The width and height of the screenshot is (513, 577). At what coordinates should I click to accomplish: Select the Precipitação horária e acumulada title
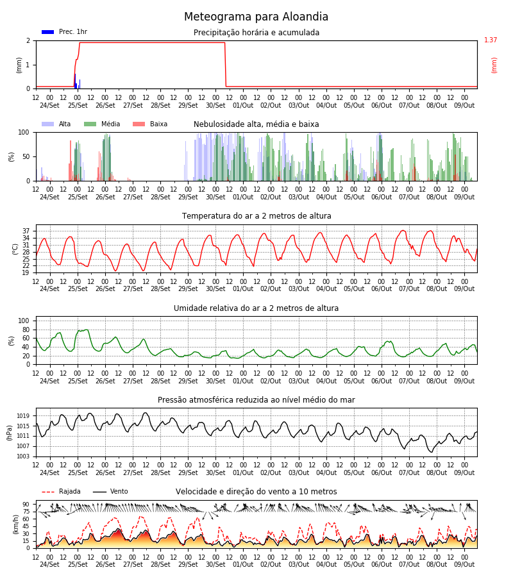tap(256, 33)
